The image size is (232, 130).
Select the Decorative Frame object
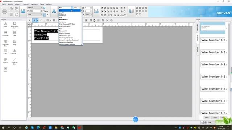14,25
